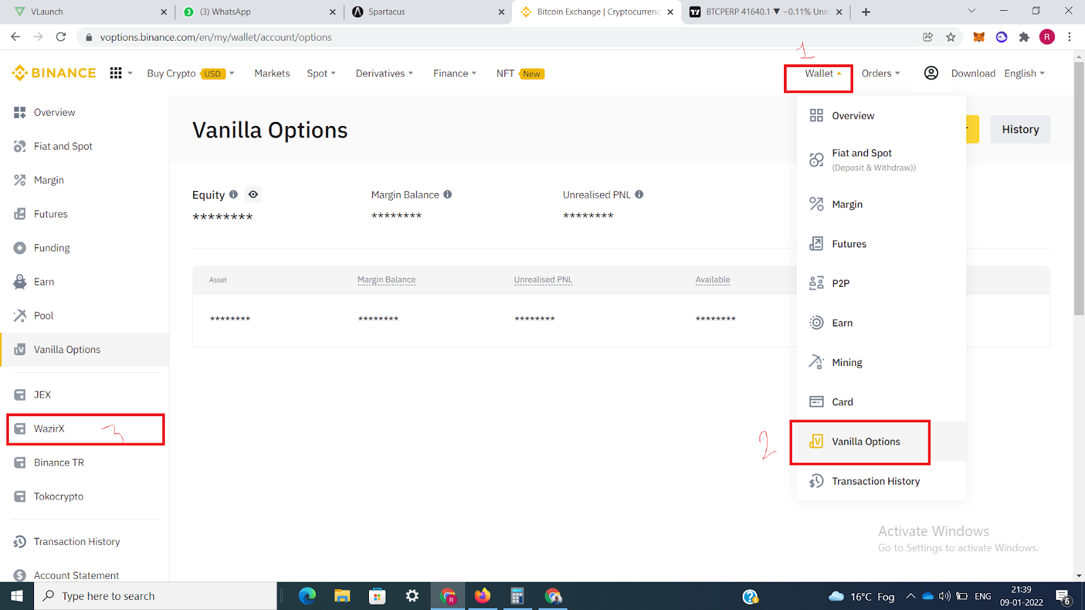This screenshot has width=1085, height=610.
Task: Select Overview in the left sidebar
Action: click(x=85, y=113)
